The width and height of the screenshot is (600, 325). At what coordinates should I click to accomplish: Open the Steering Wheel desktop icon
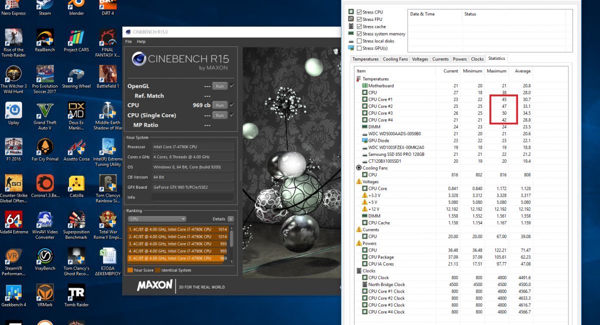click(76, 77)
